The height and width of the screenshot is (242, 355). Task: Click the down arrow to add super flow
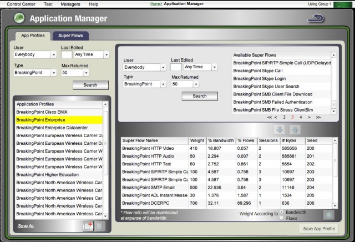coord(279,130)
